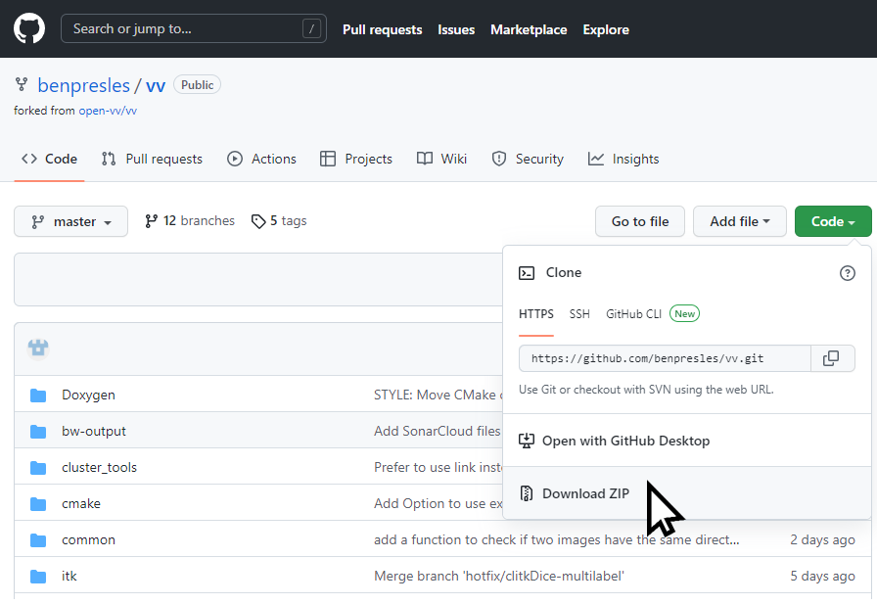Click the bw-output folder icon

click(38, 432)
